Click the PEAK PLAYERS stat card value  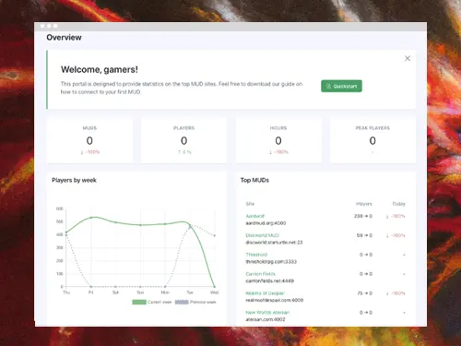[x=372, y=141]
